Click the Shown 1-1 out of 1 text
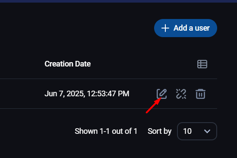The width and height of the screenshot is (237, 158). tap(106, 131)
